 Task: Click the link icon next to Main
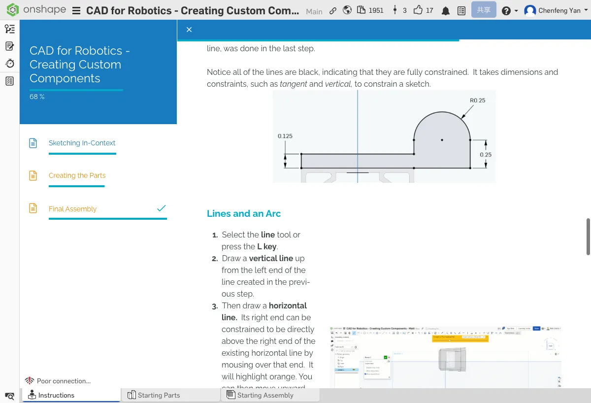(x=333, y=10)
